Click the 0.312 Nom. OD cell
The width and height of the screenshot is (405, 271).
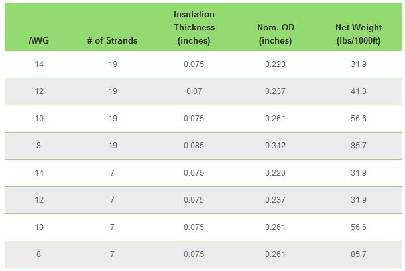coord(275,146)
